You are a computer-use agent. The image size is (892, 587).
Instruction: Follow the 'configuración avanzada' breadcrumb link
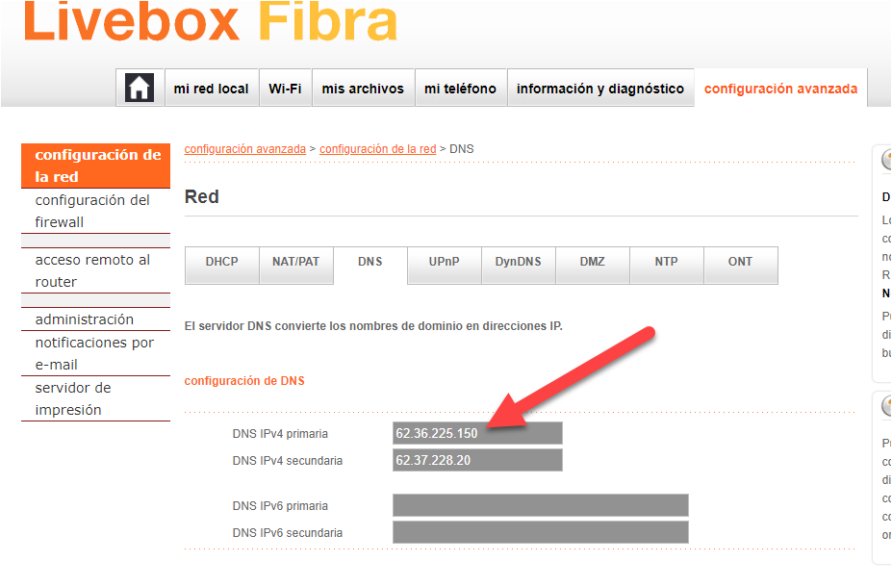(245, 149)
